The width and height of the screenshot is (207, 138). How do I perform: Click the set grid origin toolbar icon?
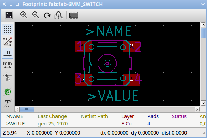9,15
